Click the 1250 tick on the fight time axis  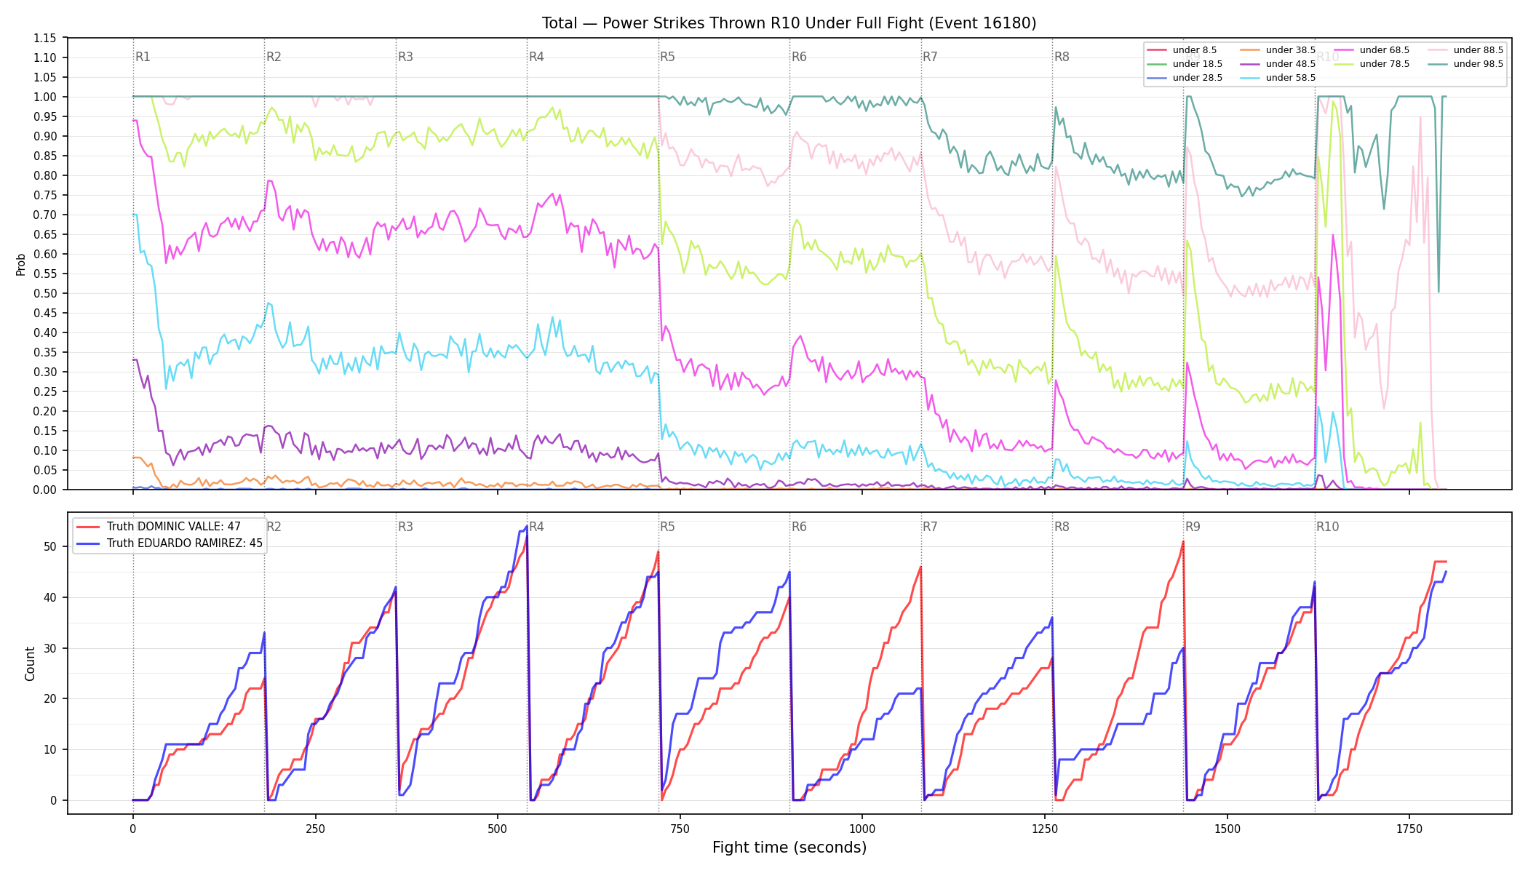coord(1045,829)
